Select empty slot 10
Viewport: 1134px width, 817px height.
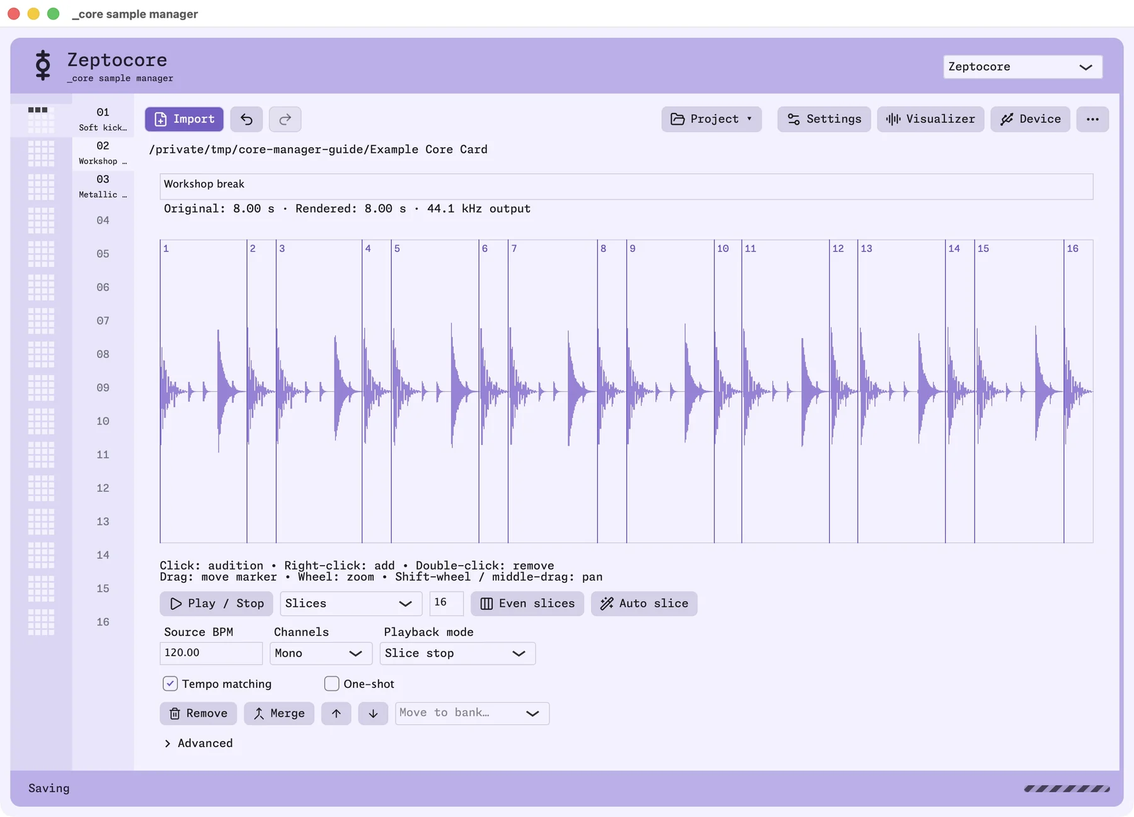103,421
